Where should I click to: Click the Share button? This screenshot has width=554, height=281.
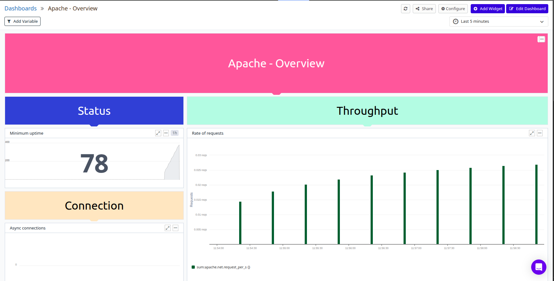point(424,9)
